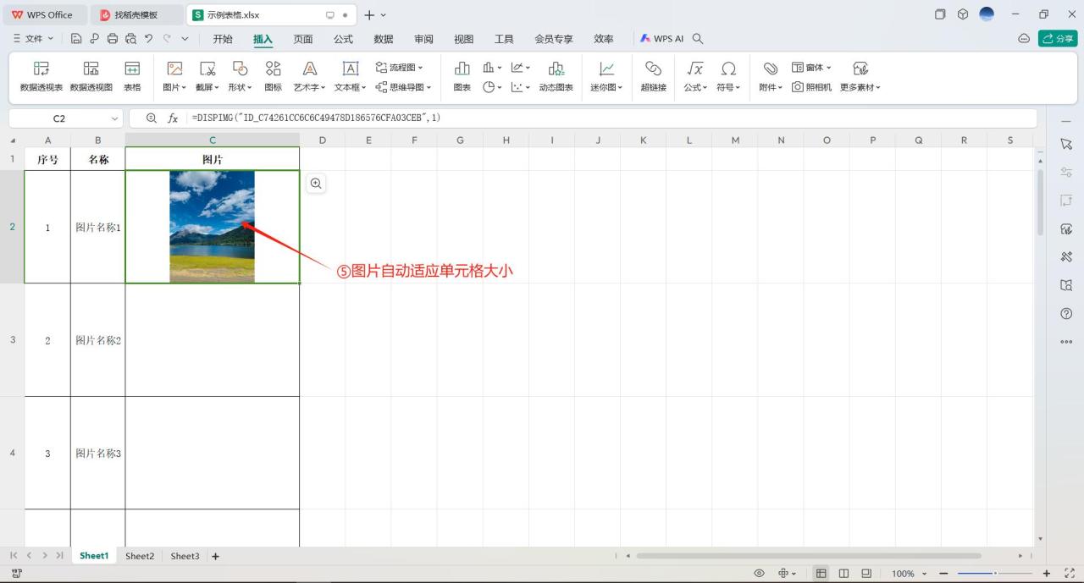Open the line chart type dropdown

click(521, 67)
